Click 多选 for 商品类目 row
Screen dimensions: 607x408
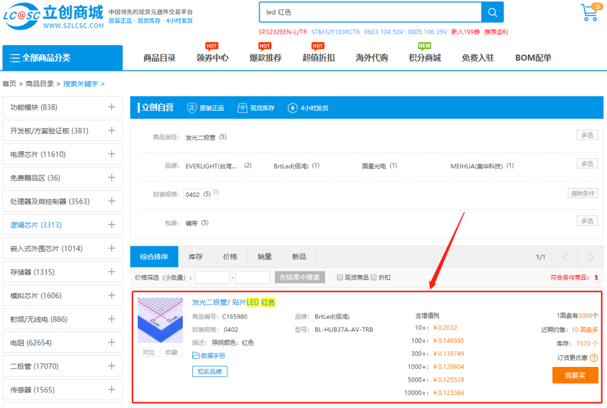coord(587,135)
